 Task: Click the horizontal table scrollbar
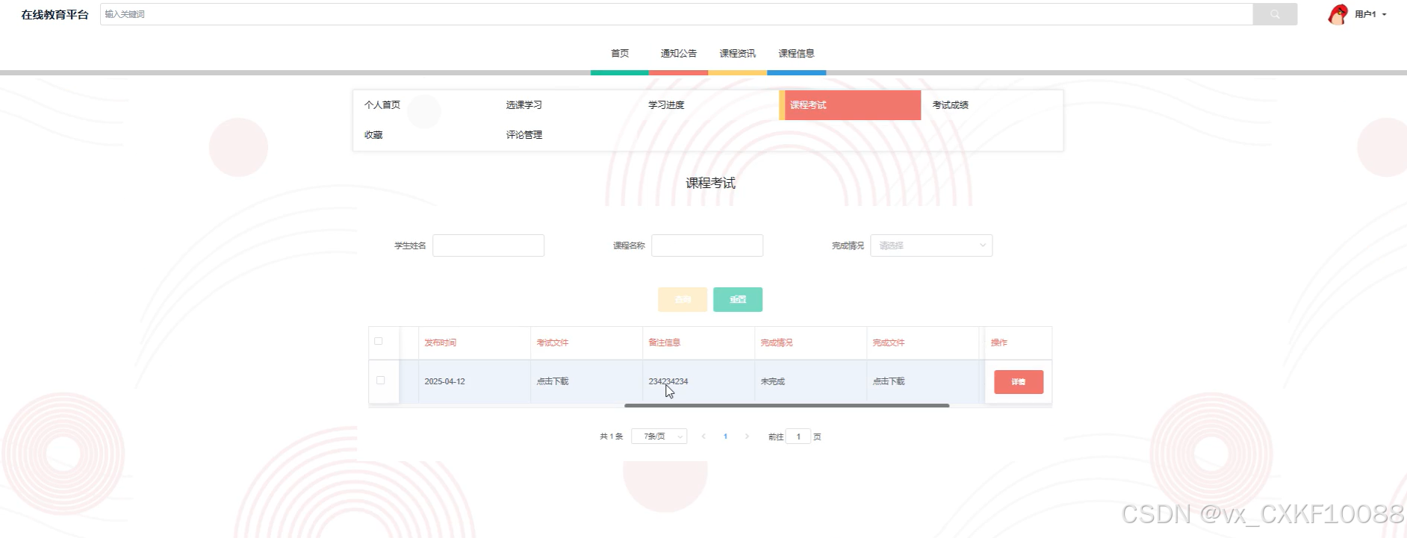coord(786,405)
